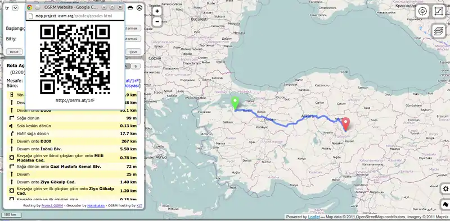450x221 pixels.
Task: Click the locate target icon at top right
Action: (x=422, y=11)
